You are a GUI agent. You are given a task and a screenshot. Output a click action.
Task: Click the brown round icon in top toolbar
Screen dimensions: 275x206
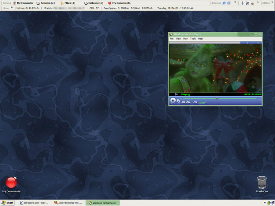(x=253, y=3)
